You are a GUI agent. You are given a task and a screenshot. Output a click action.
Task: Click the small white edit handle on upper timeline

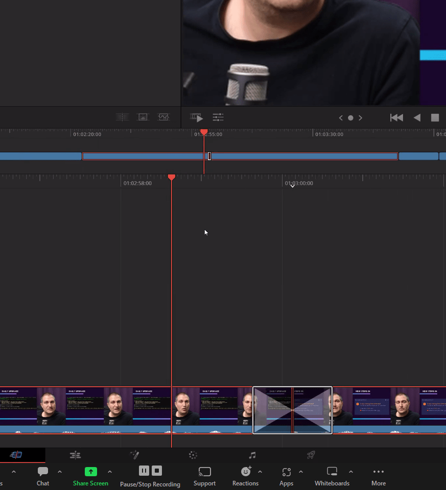(x=209, y=156)
